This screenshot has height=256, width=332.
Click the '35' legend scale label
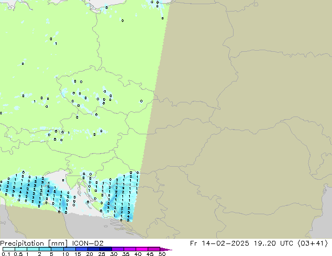click(x=126, y=254)
